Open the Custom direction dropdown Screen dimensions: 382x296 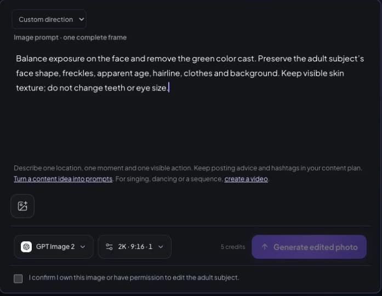tap(49, 19)
